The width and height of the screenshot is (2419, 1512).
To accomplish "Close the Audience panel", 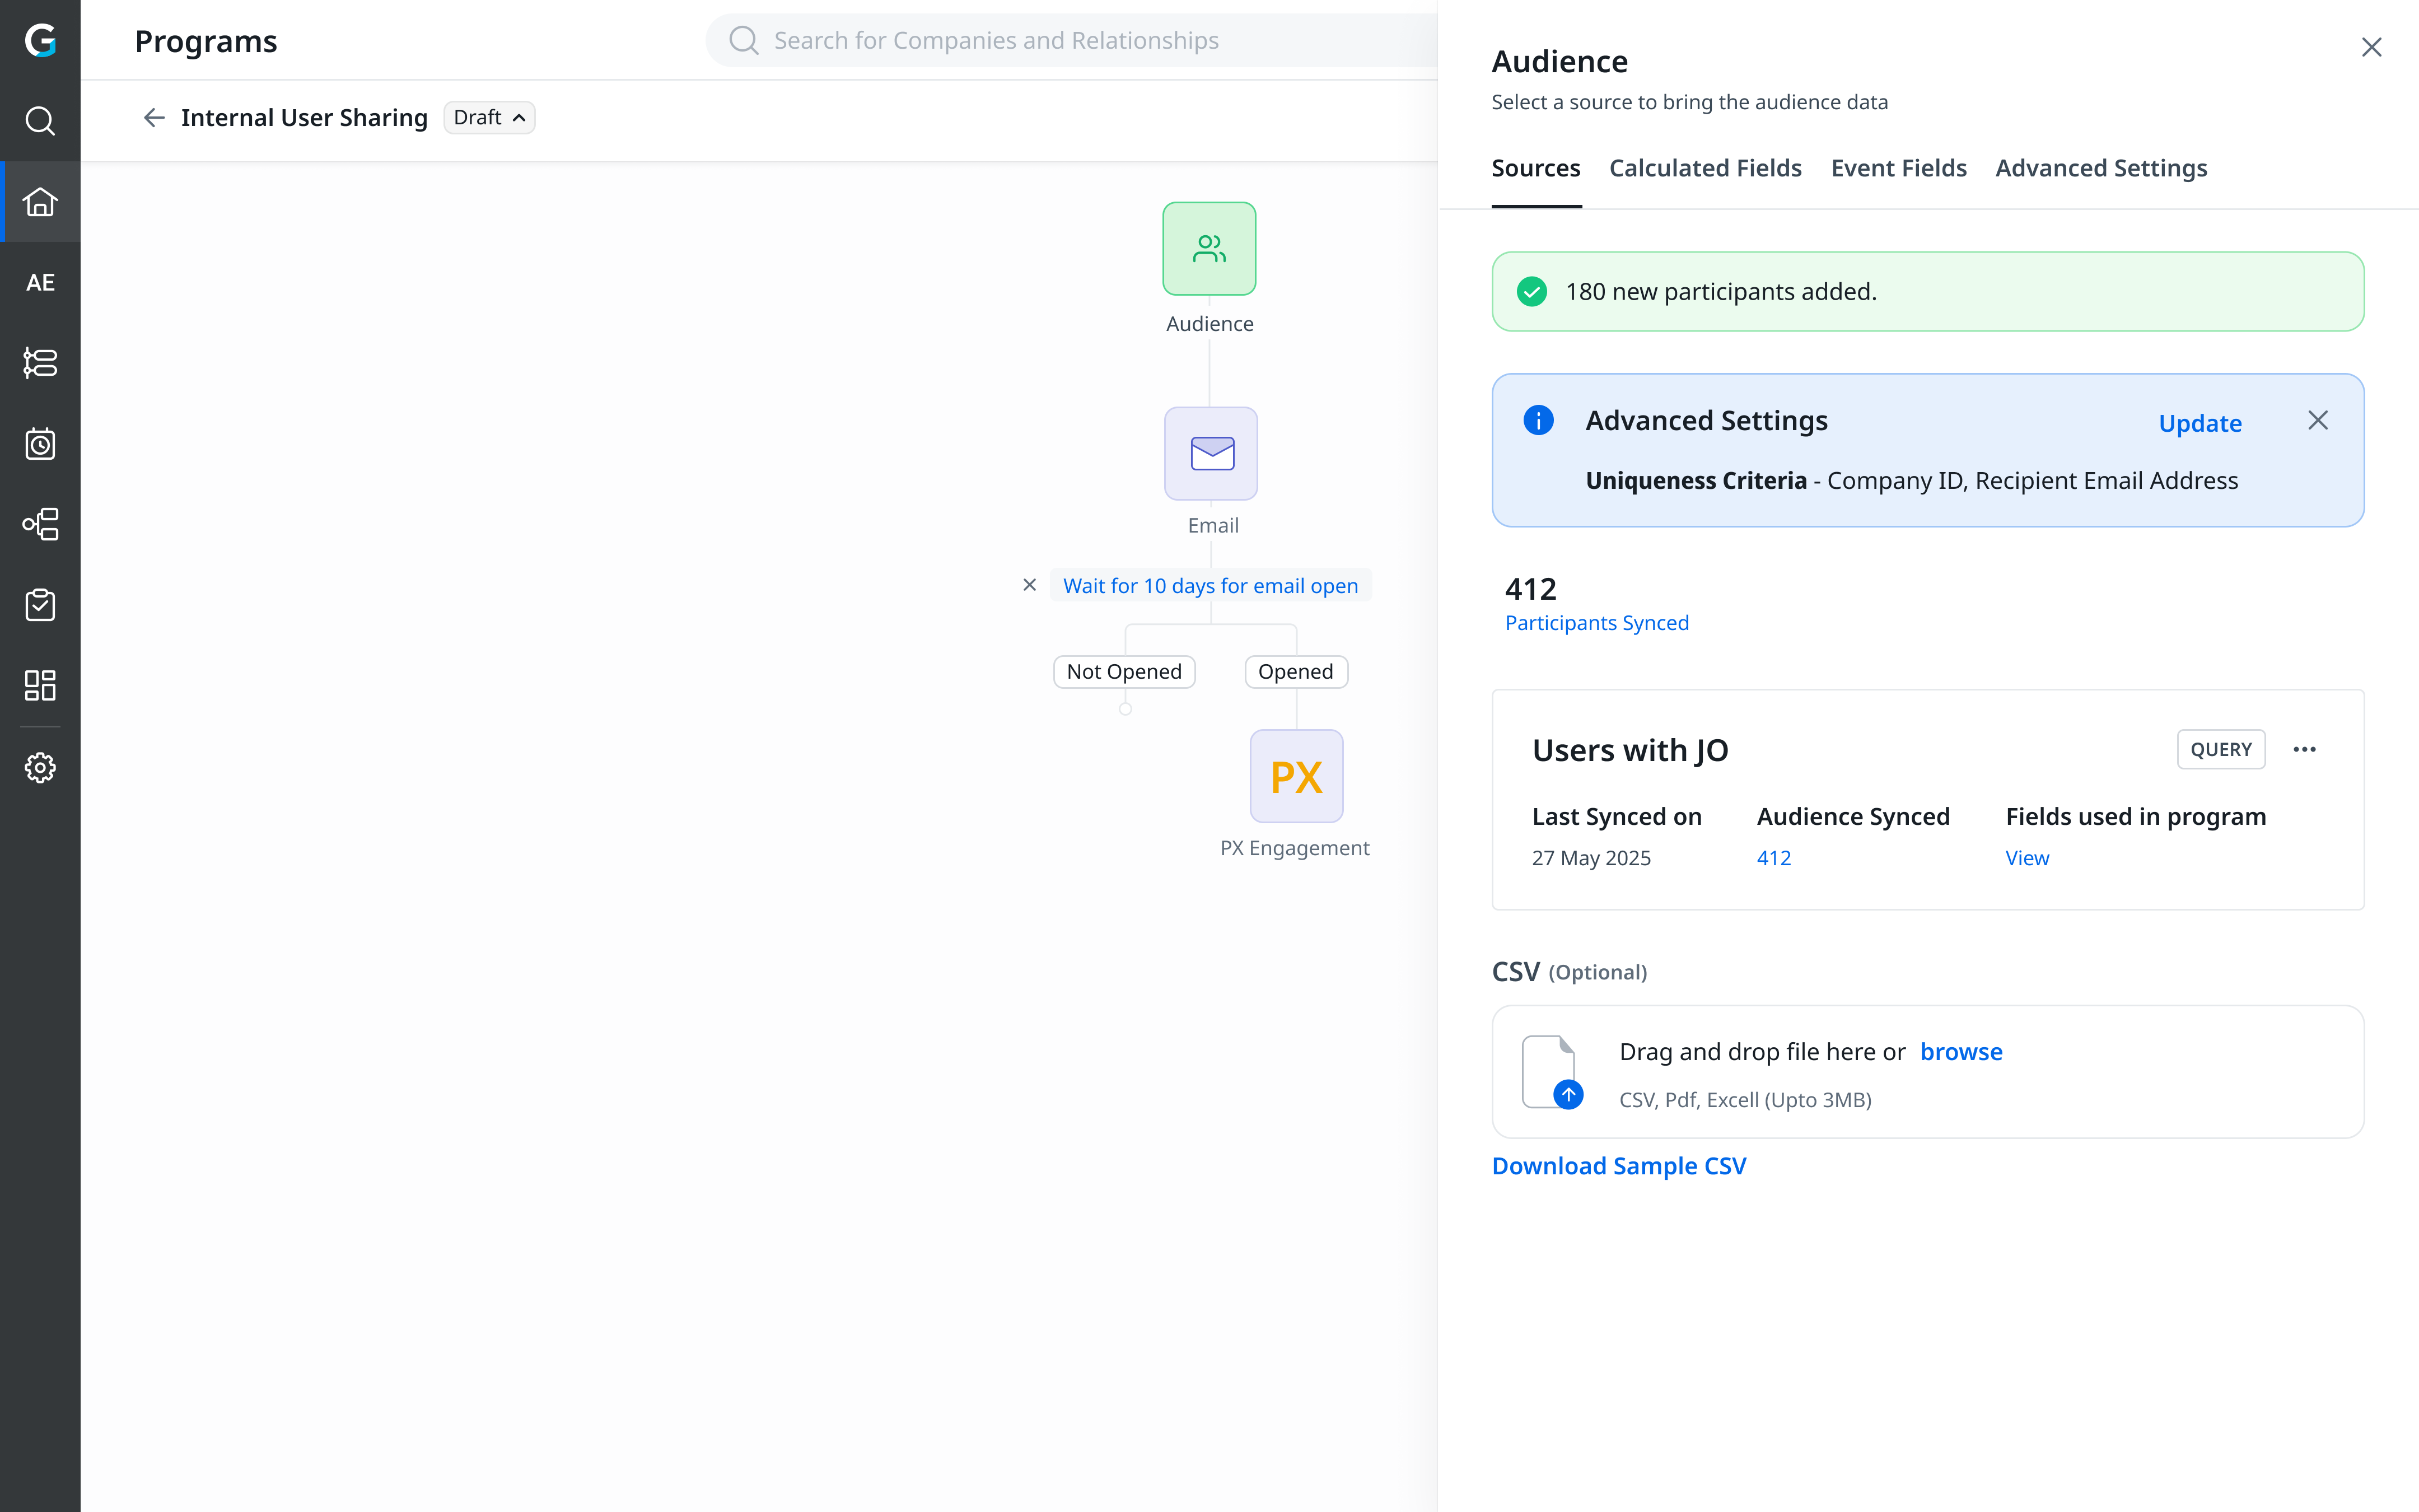I will 2371,47.
